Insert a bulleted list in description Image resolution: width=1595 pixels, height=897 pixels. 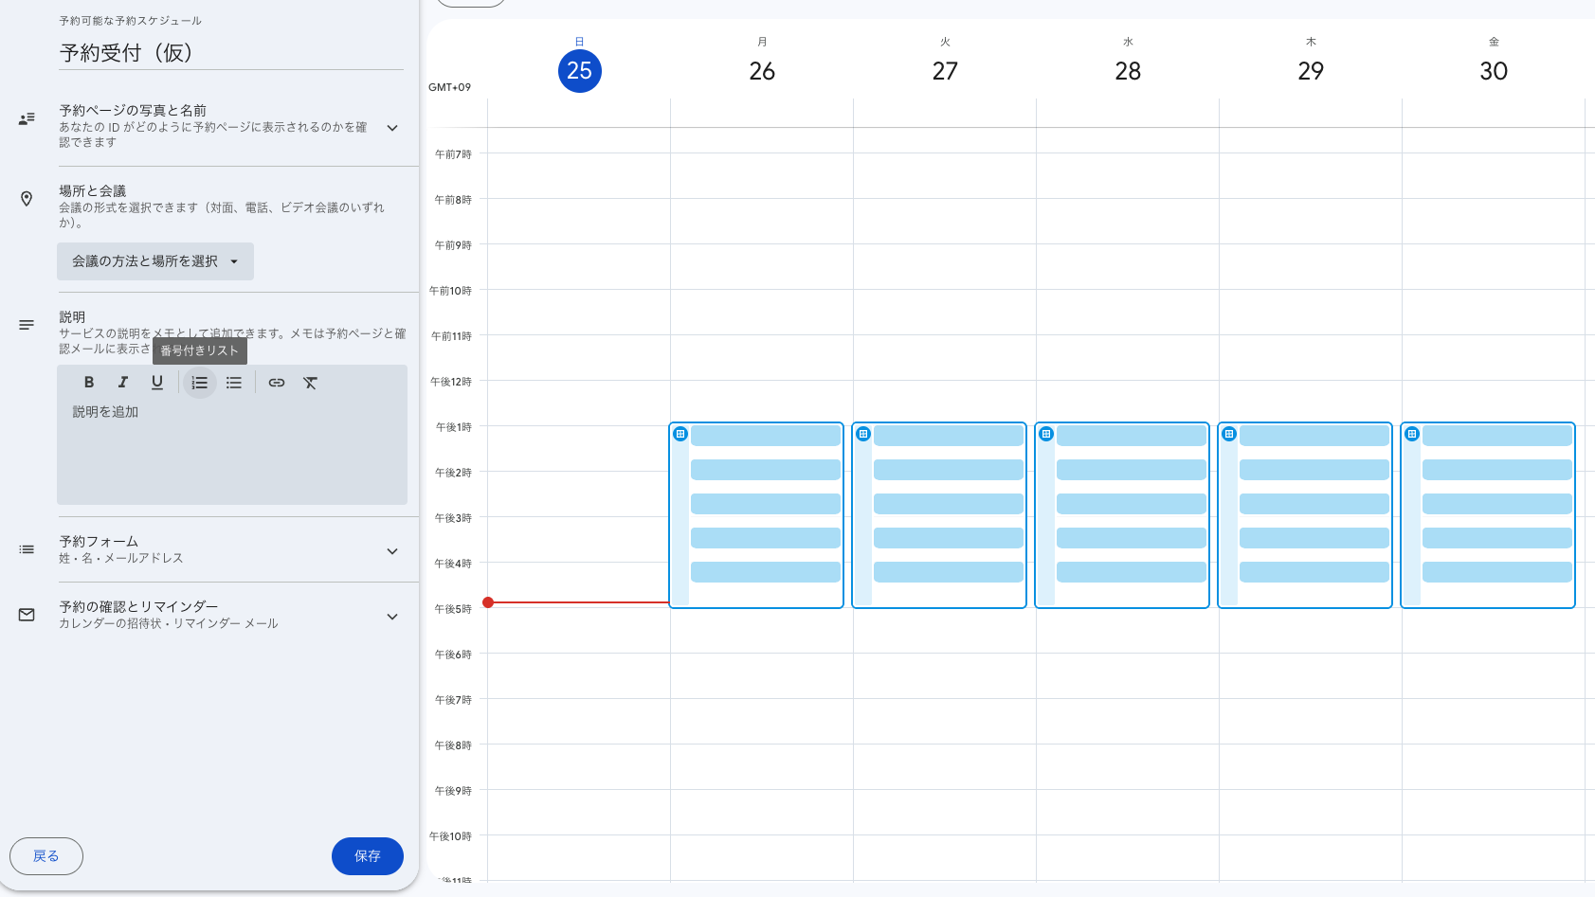(x=234, y=383)
